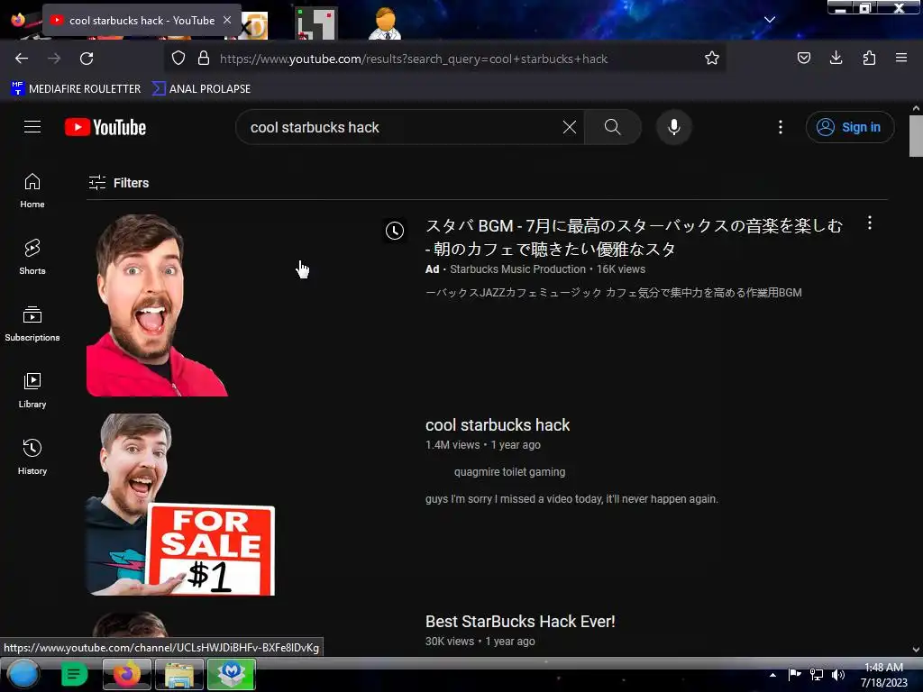Open the cool starbucks hack video title
This screenshot has height=692, width=923.
click(x=498, y=425)
